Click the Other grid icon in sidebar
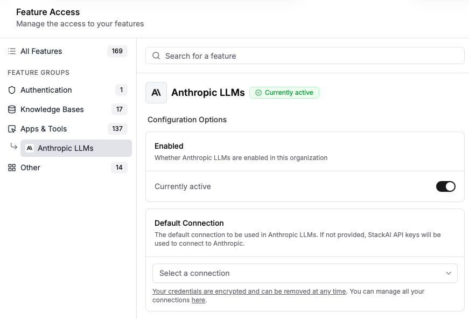 tap(12, 168)
